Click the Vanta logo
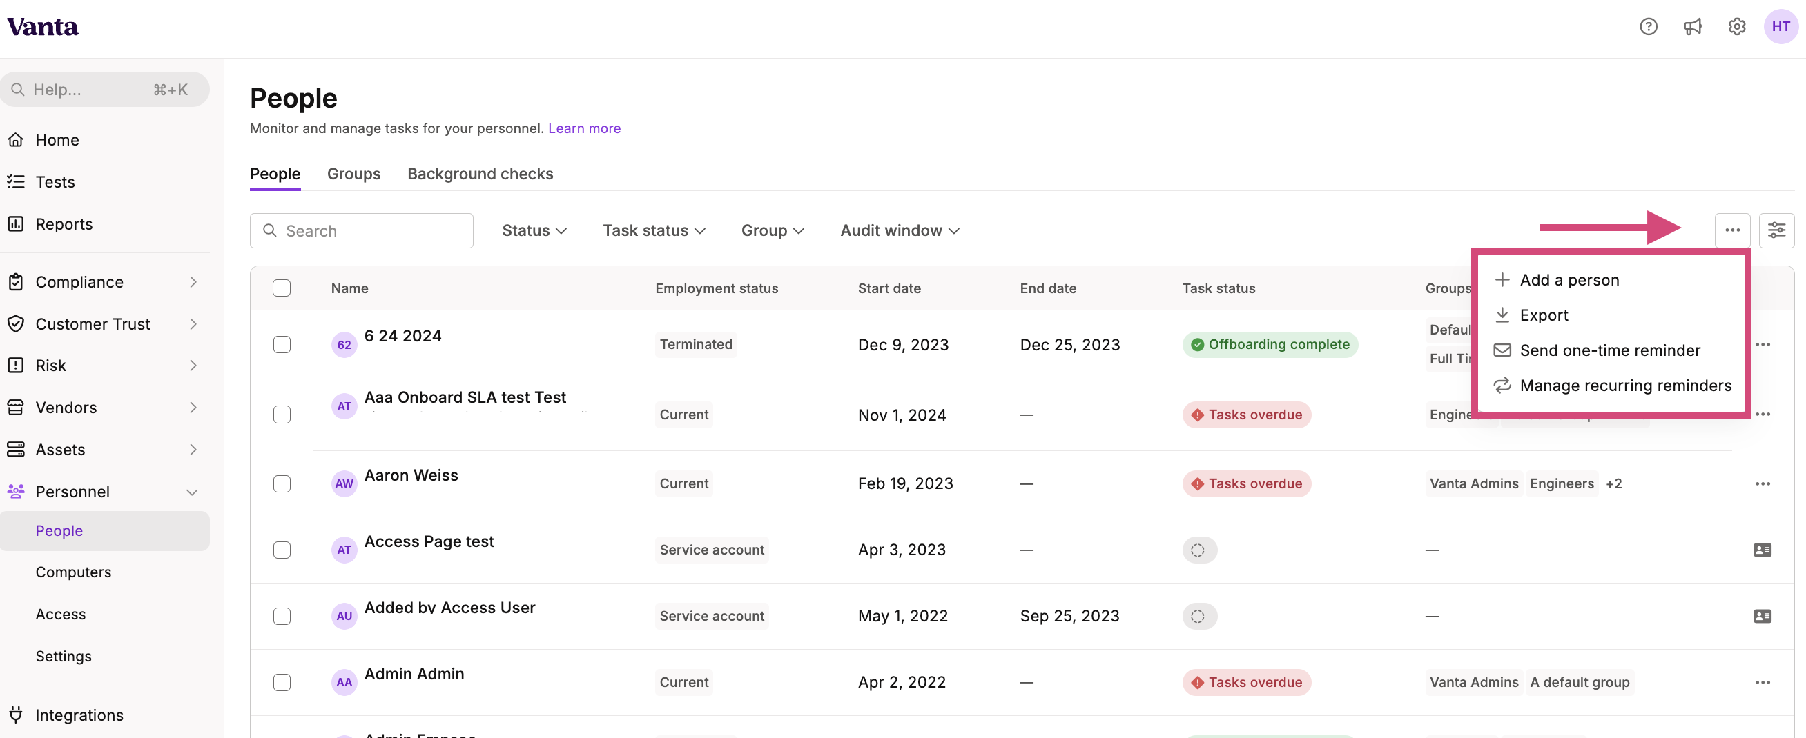The height and width of the screenshot is (738, 1806). coord(43,27)
